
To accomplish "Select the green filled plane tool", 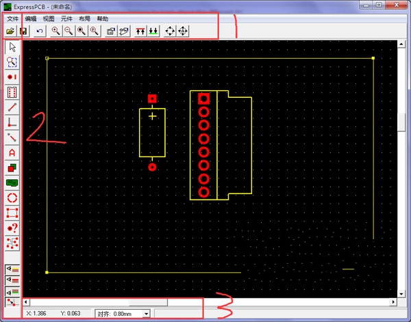I will click(12, 183).
